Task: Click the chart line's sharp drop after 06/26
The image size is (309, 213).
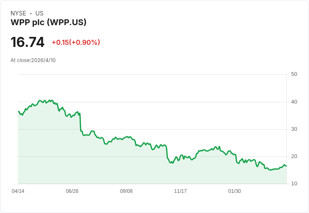Action: pyautogui.click(x=81, y=122)
